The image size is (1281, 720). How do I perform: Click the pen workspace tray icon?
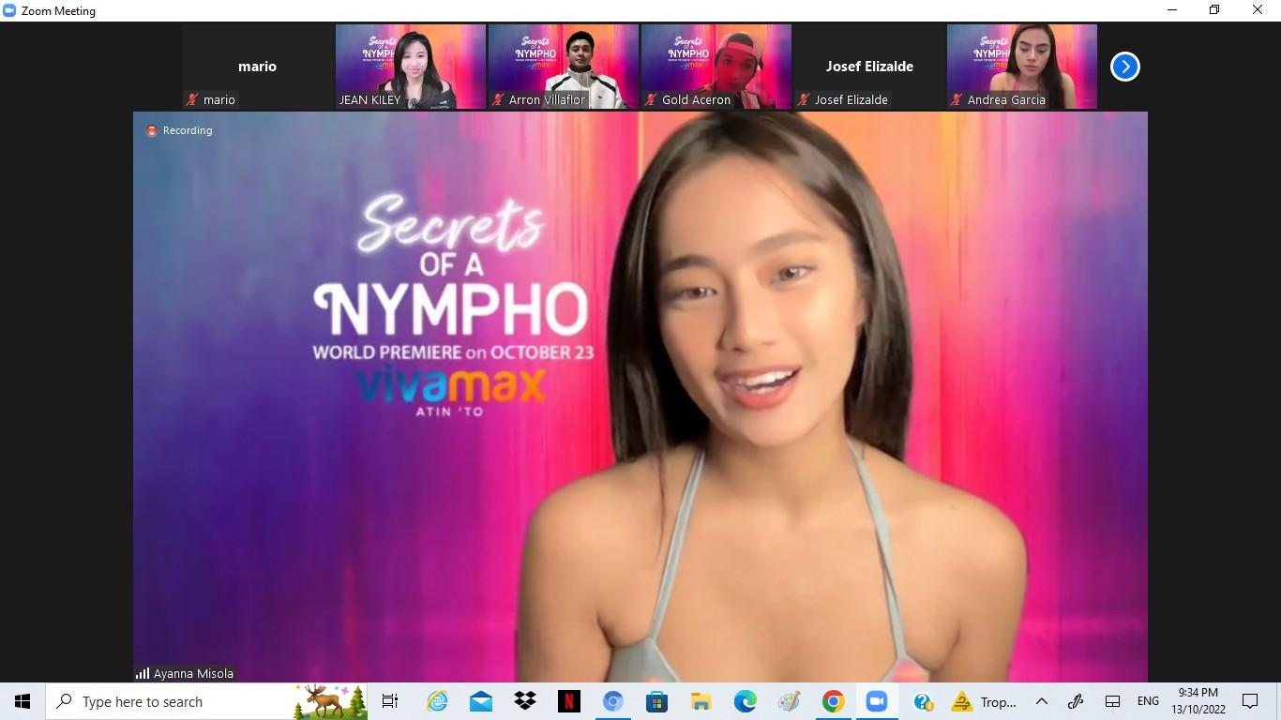[1076, 701]
